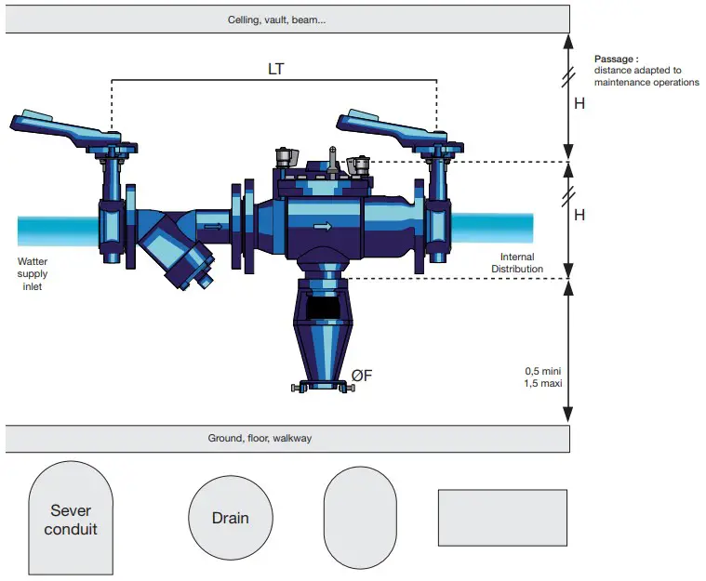
Task: Click the 'Watter supply inlet' label
Action: click(33, 273)
